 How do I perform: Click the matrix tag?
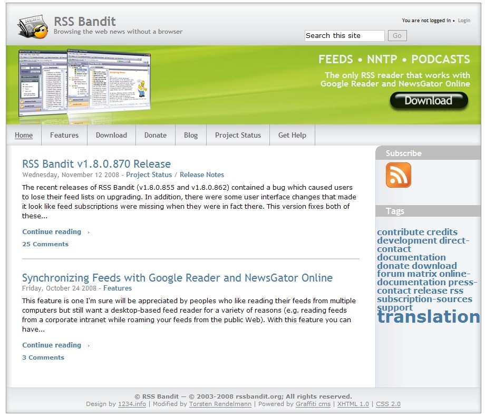click(422, 274)
